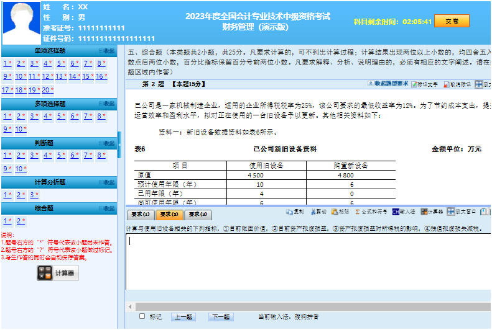Toggle the 标记 checkbox
The width and height of the screenshot is (492, 330).
click(x=142, y=316)
